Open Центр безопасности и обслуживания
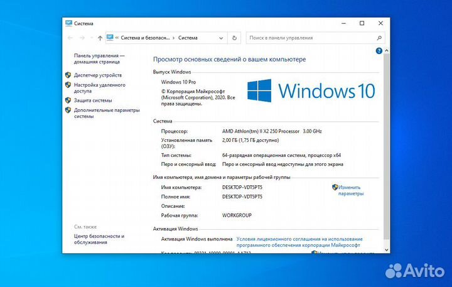452x287 pixels. 99,239
